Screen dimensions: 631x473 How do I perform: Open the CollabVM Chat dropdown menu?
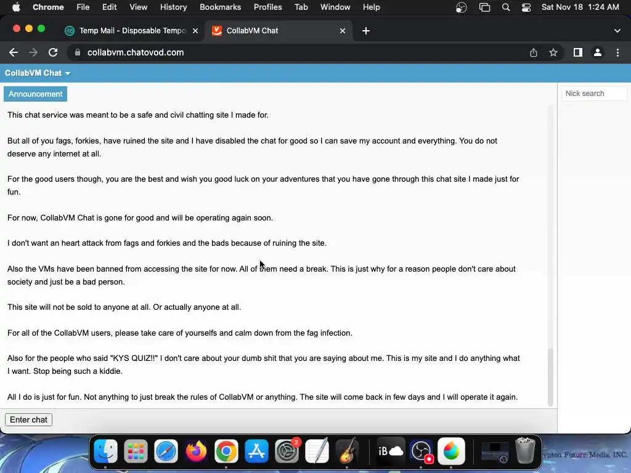point(38,73)
